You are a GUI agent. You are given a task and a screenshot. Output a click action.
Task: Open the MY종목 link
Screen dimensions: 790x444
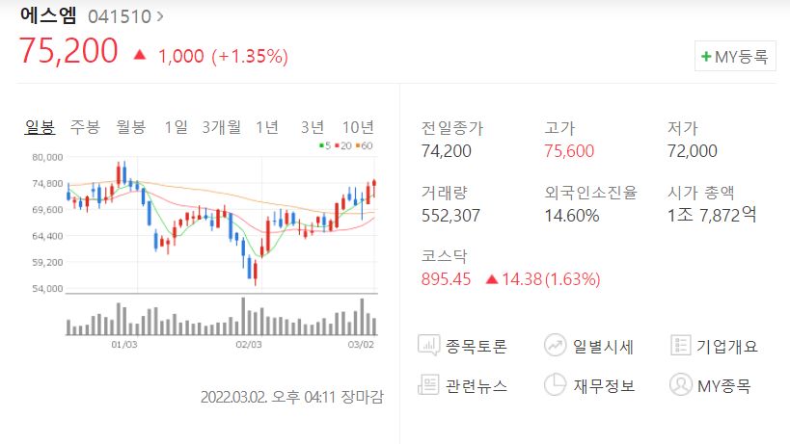(724, 385)
